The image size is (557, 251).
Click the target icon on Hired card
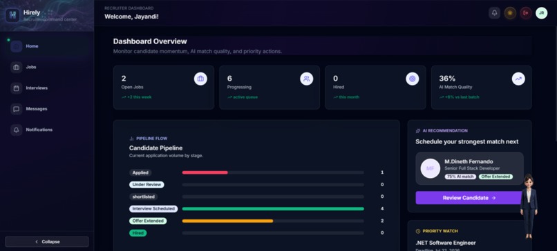(x=413, y=79)
